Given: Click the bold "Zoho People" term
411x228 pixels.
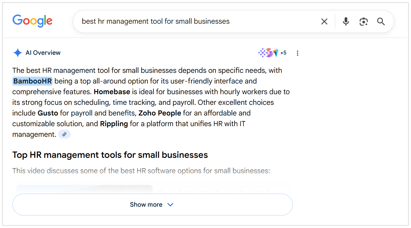Looking at the screenshot, I should pos(160,113).
